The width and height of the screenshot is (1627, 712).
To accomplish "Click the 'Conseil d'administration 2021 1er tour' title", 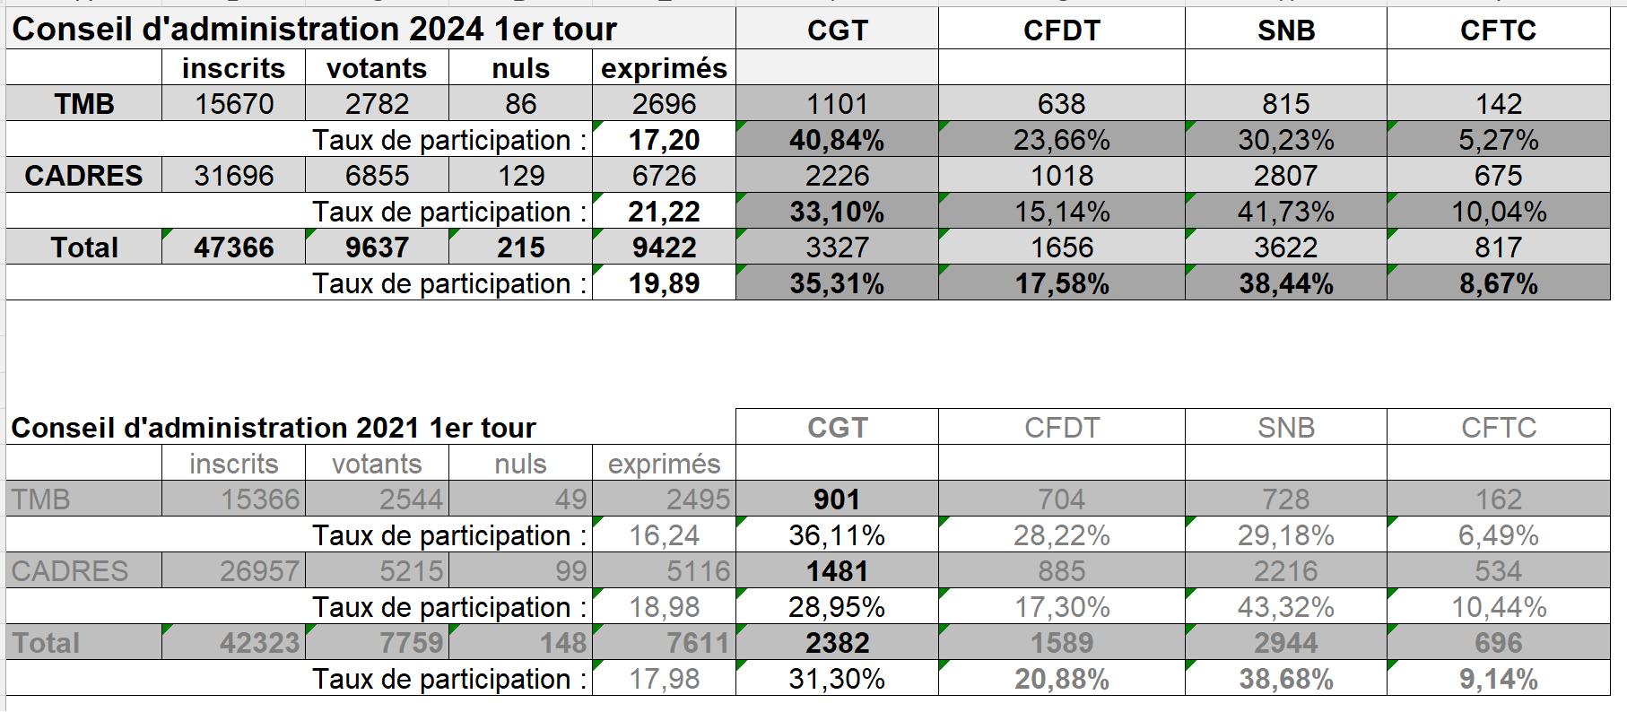I will point(274,428).
